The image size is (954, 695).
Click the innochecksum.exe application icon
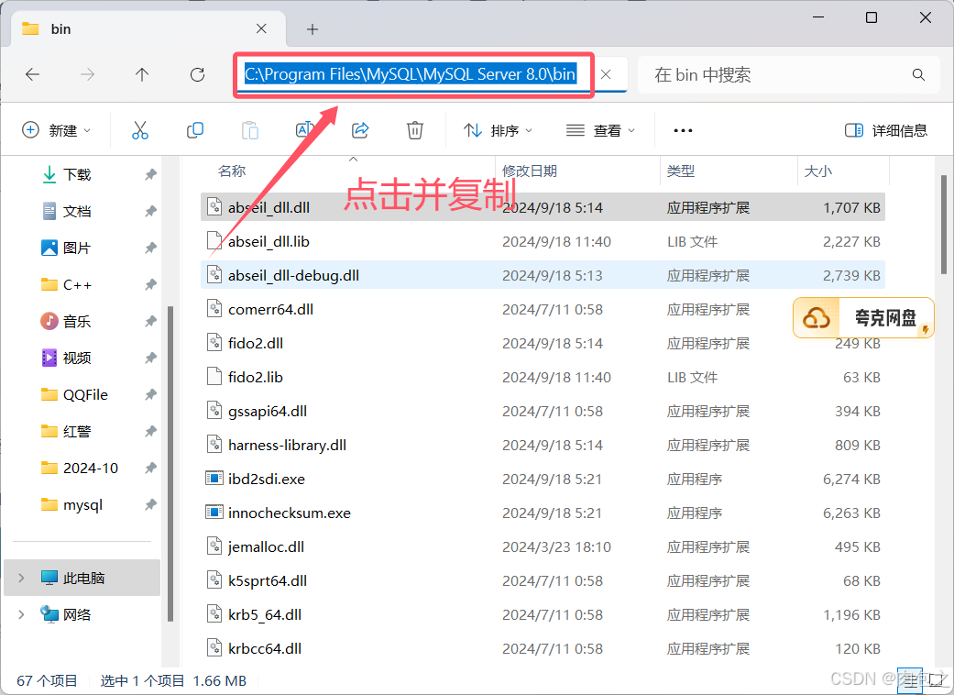tap(214, 513)
